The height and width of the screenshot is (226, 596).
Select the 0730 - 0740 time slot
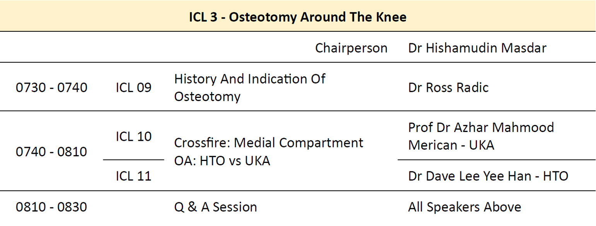coord(51,87)
